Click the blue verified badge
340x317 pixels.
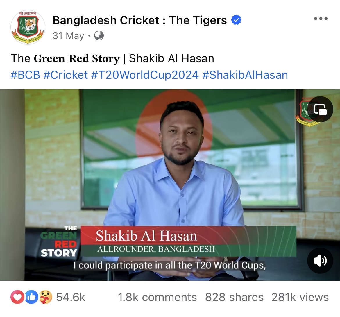coord(236,20)
